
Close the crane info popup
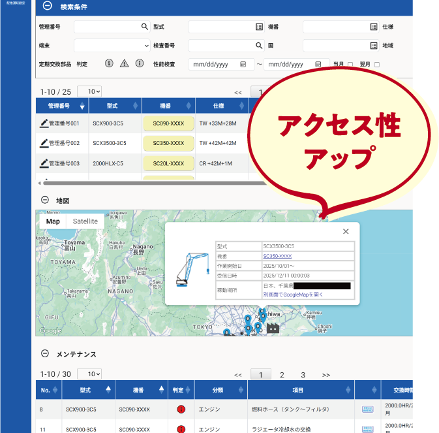346,231
